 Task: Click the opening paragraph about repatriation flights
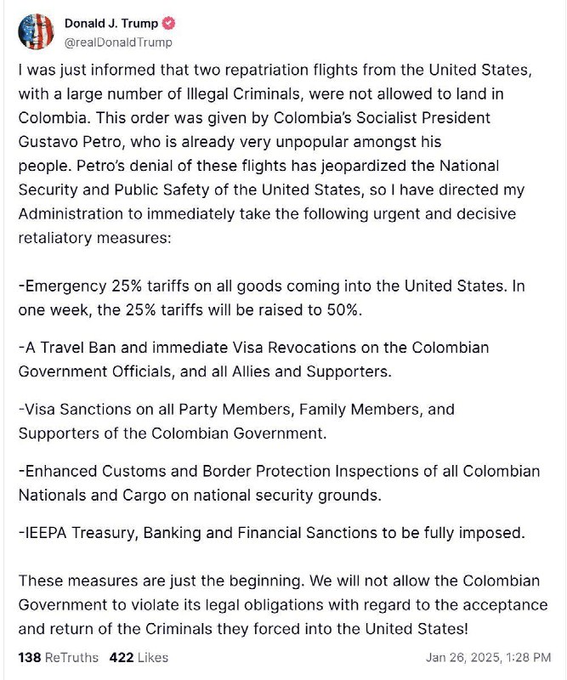pos(275,154)
